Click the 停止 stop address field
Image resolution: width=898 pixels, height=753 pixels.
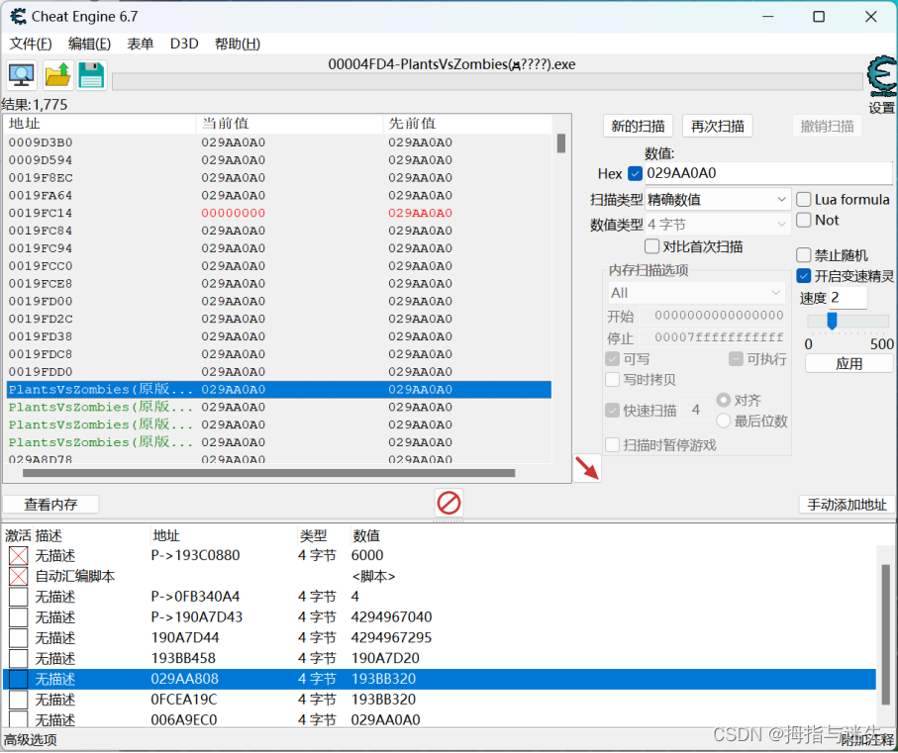[x=711, y=337]
